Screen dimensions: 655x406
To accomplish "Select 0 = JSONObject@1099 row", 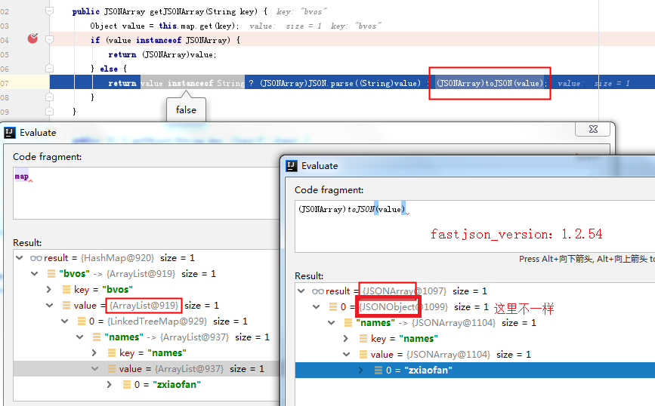I will click(475, 307).
